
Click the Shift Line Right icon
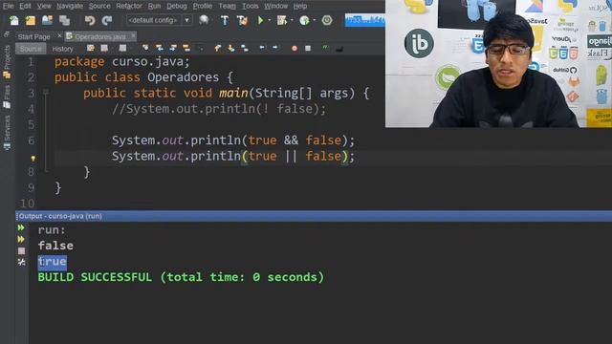(x=275, y=48)
